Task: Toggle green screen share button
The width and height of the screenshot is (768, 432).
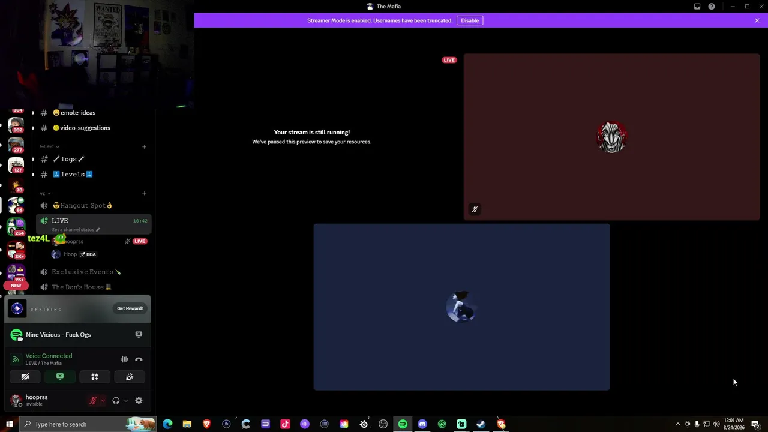Action: click(x=60, y=377)
